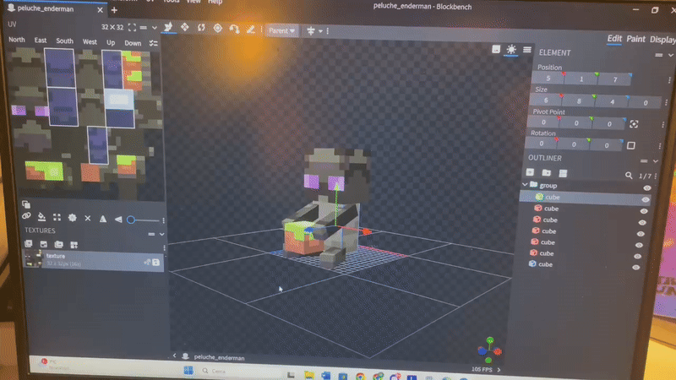Screen dimensions: 676x380
Task: Select the Vertex Snap tool
Action: pyautogui.click(x=234, y=29)
